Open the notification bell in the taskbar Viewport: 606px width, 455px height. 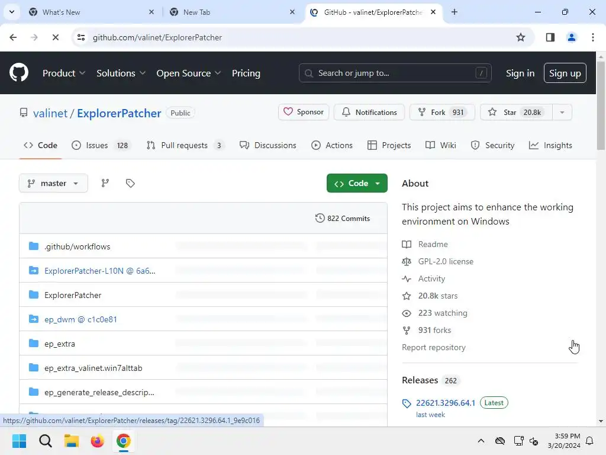pyautogui.click(x=590, y=441)
